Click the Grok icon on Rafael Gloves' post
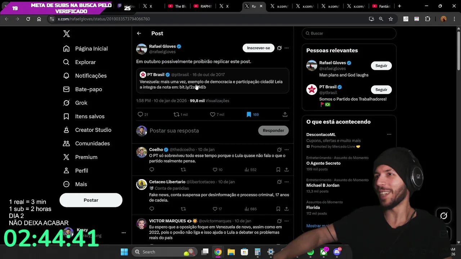461x259 pixels. (x=279, y=48)
